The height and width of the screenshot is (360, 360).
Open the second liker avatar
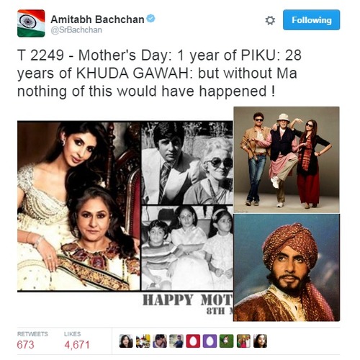143,341
